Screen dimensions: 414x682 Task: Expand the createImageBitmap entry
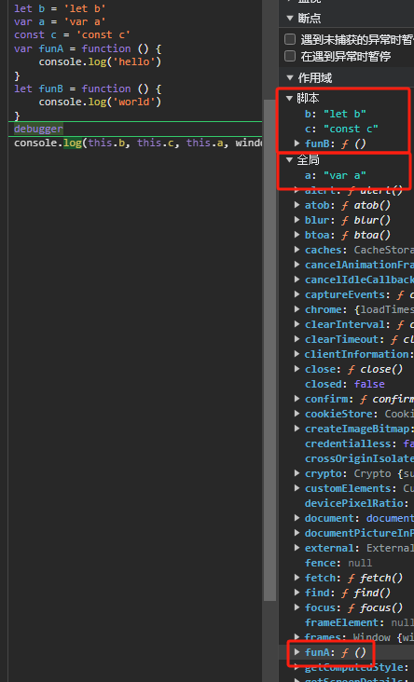297,429
